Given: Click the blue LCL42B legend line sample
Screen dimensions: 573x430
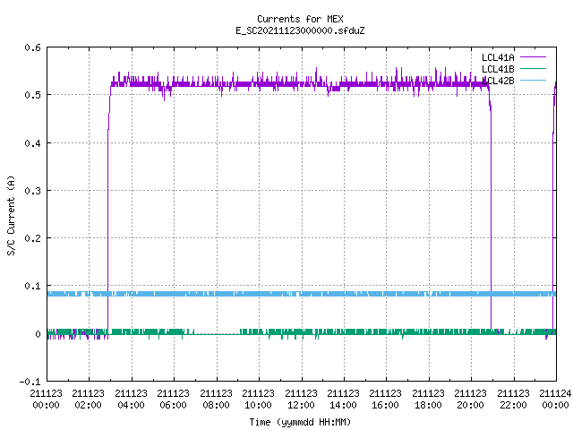Looking at the screenshot, I should coord(533,80).
